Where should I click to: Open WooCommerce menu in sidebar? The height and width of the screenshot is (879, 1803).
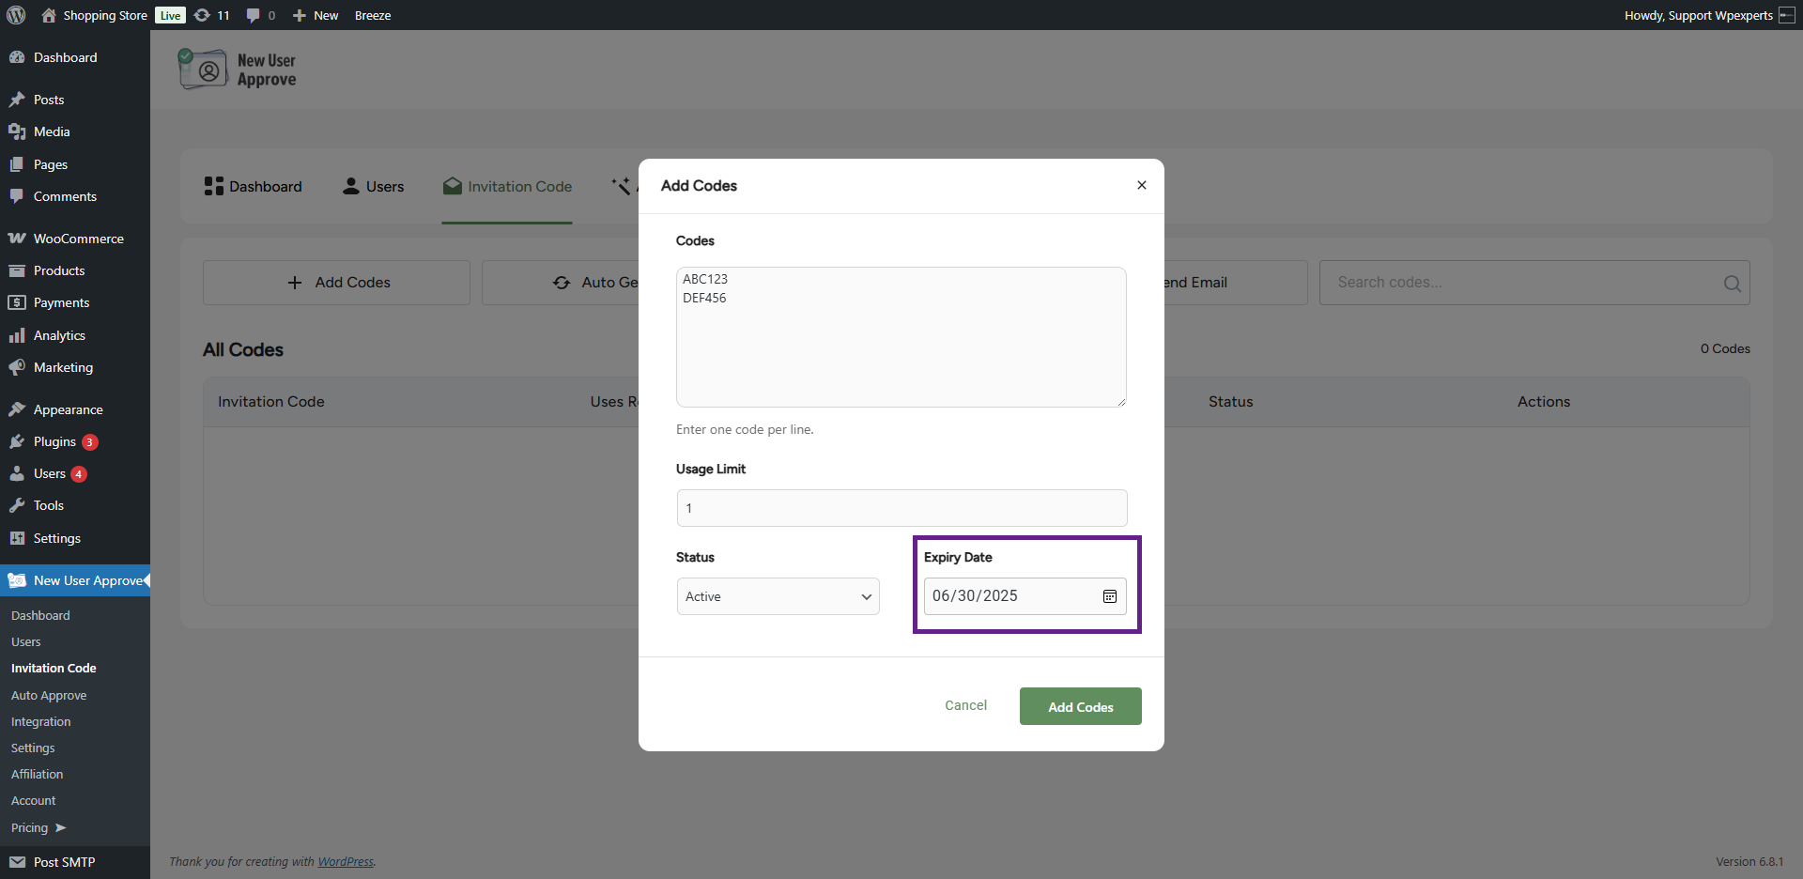pyautogui.click(x=78, y=239)
